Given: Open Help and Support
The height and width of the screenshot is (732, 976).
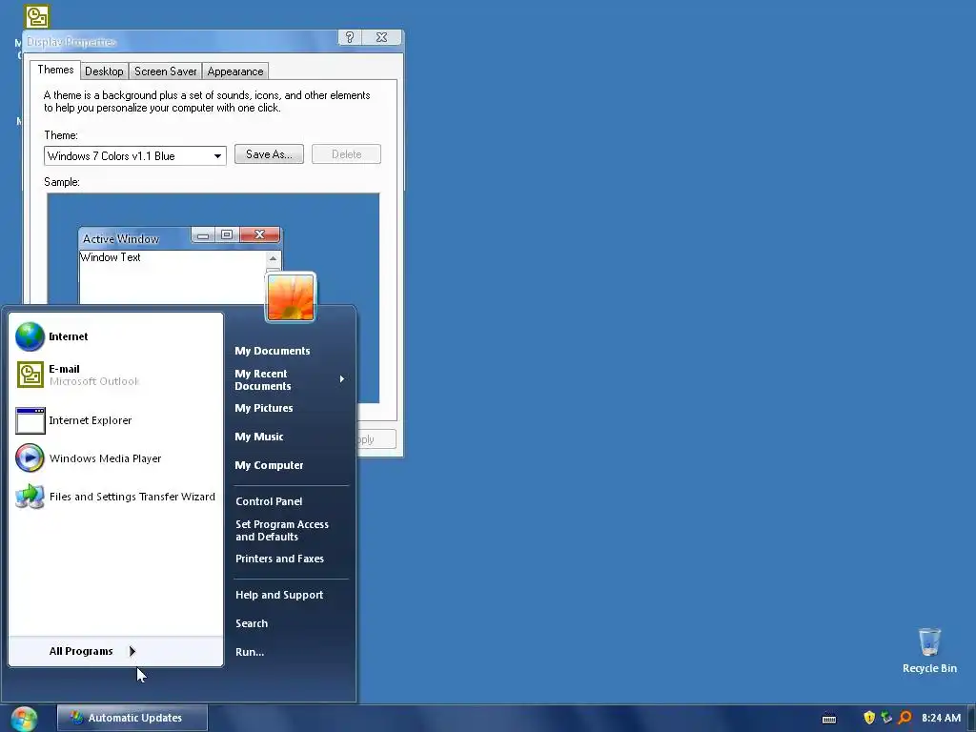Looking at the screenshot, I should click(x=279, y=595).
